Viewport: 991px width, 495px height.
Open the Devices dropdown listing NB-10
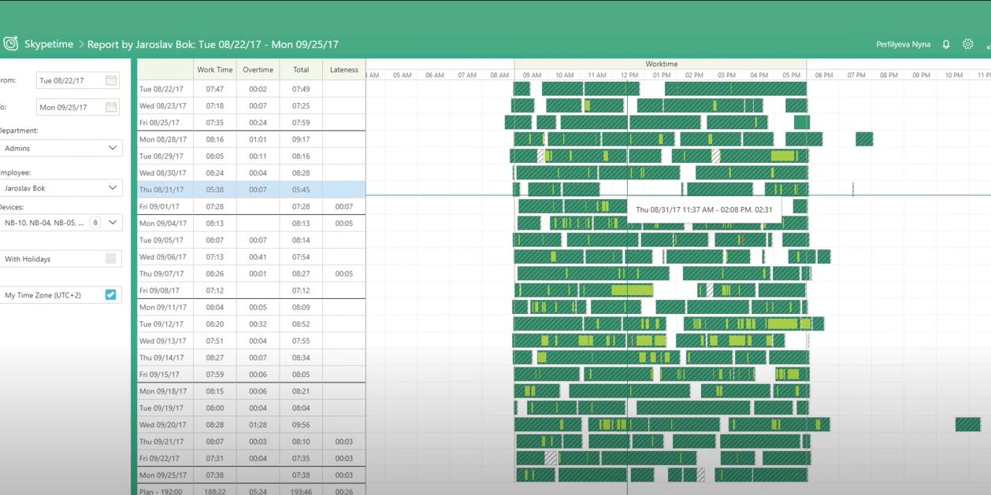pyautogui.click(x=114, y=222)
